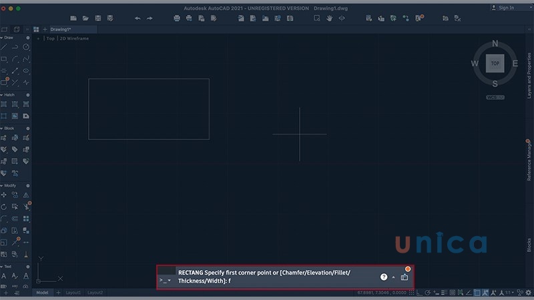Add new drawing tab with plus button

click(x=45, y=29)
